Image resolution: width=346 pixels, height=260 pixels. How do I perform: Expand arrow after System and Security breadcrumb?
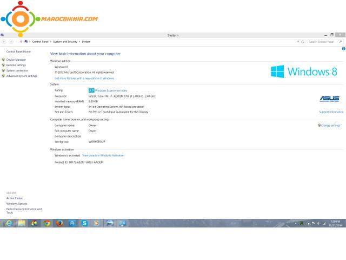[x=79, y=42]
